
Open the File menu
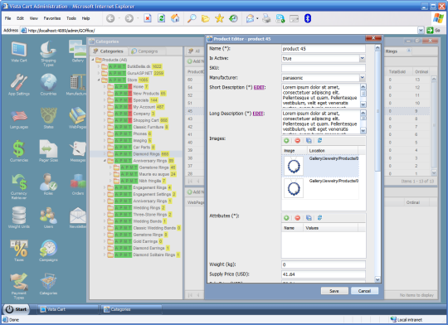point(8,18)
